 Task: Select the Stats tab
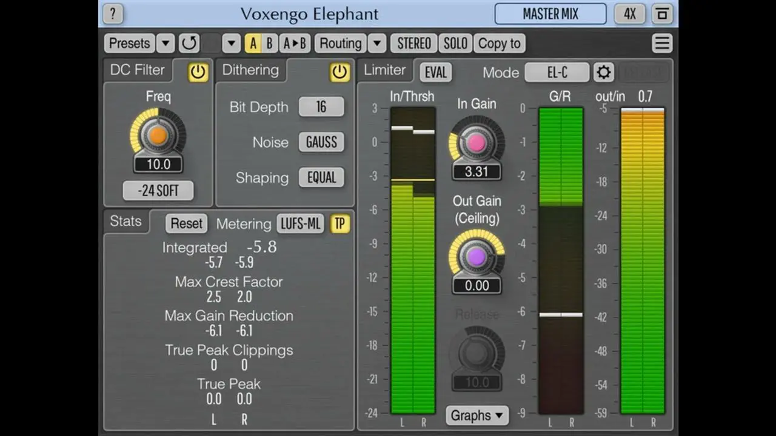point(125,221)
